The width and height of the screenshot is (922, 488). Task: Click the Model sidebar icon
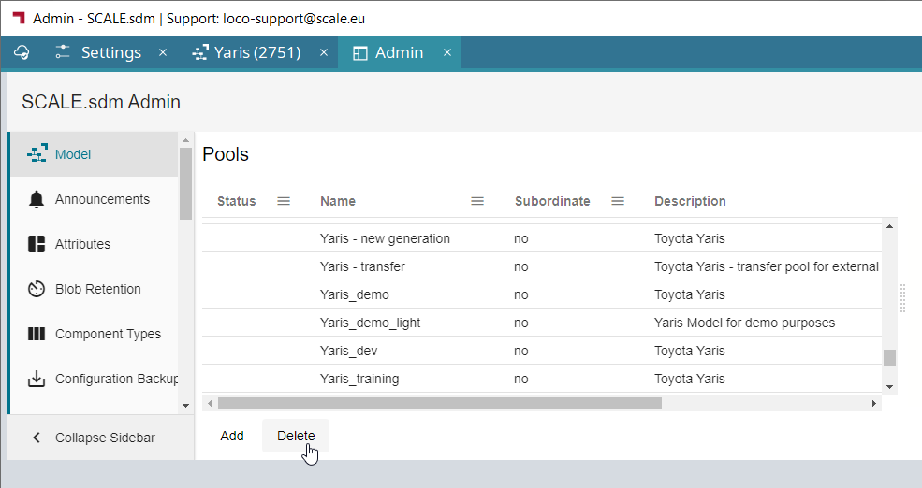click(37, 154)
